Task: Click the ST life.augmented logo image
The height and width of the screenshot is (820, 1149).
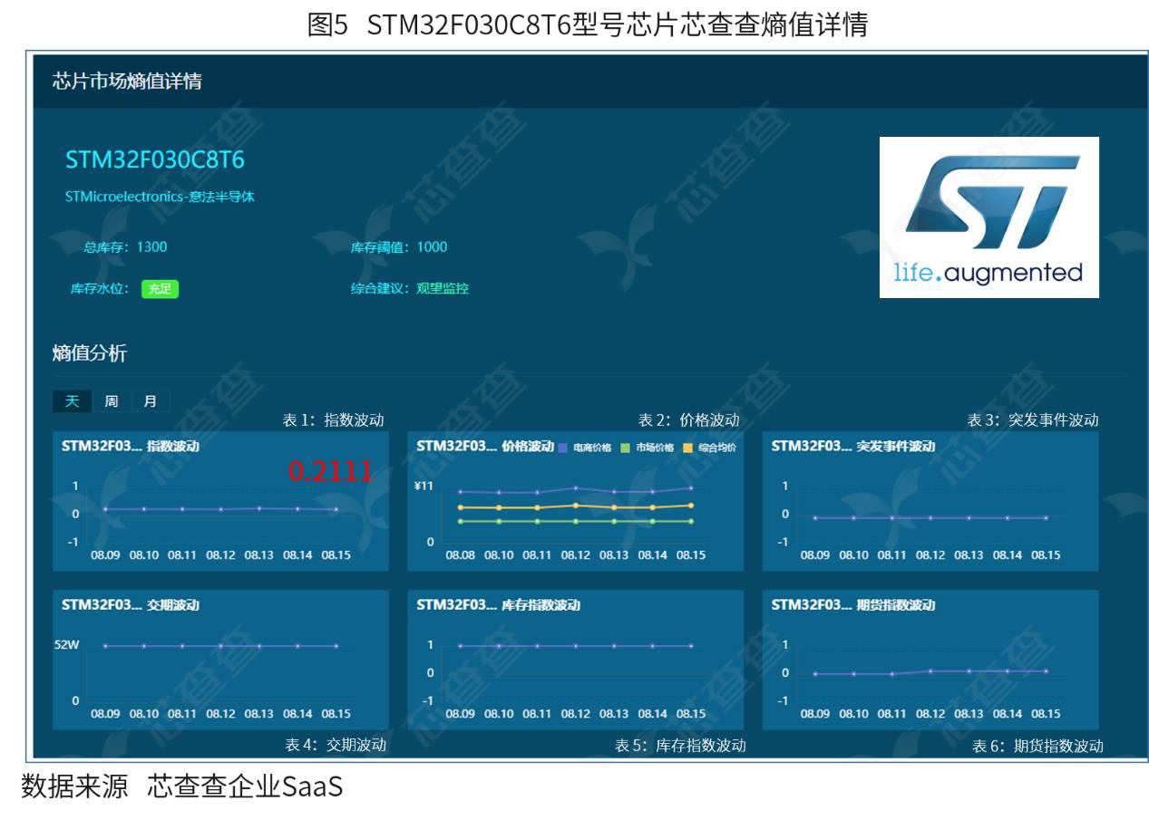Action: pyautogui.click(x=989, y=217)
